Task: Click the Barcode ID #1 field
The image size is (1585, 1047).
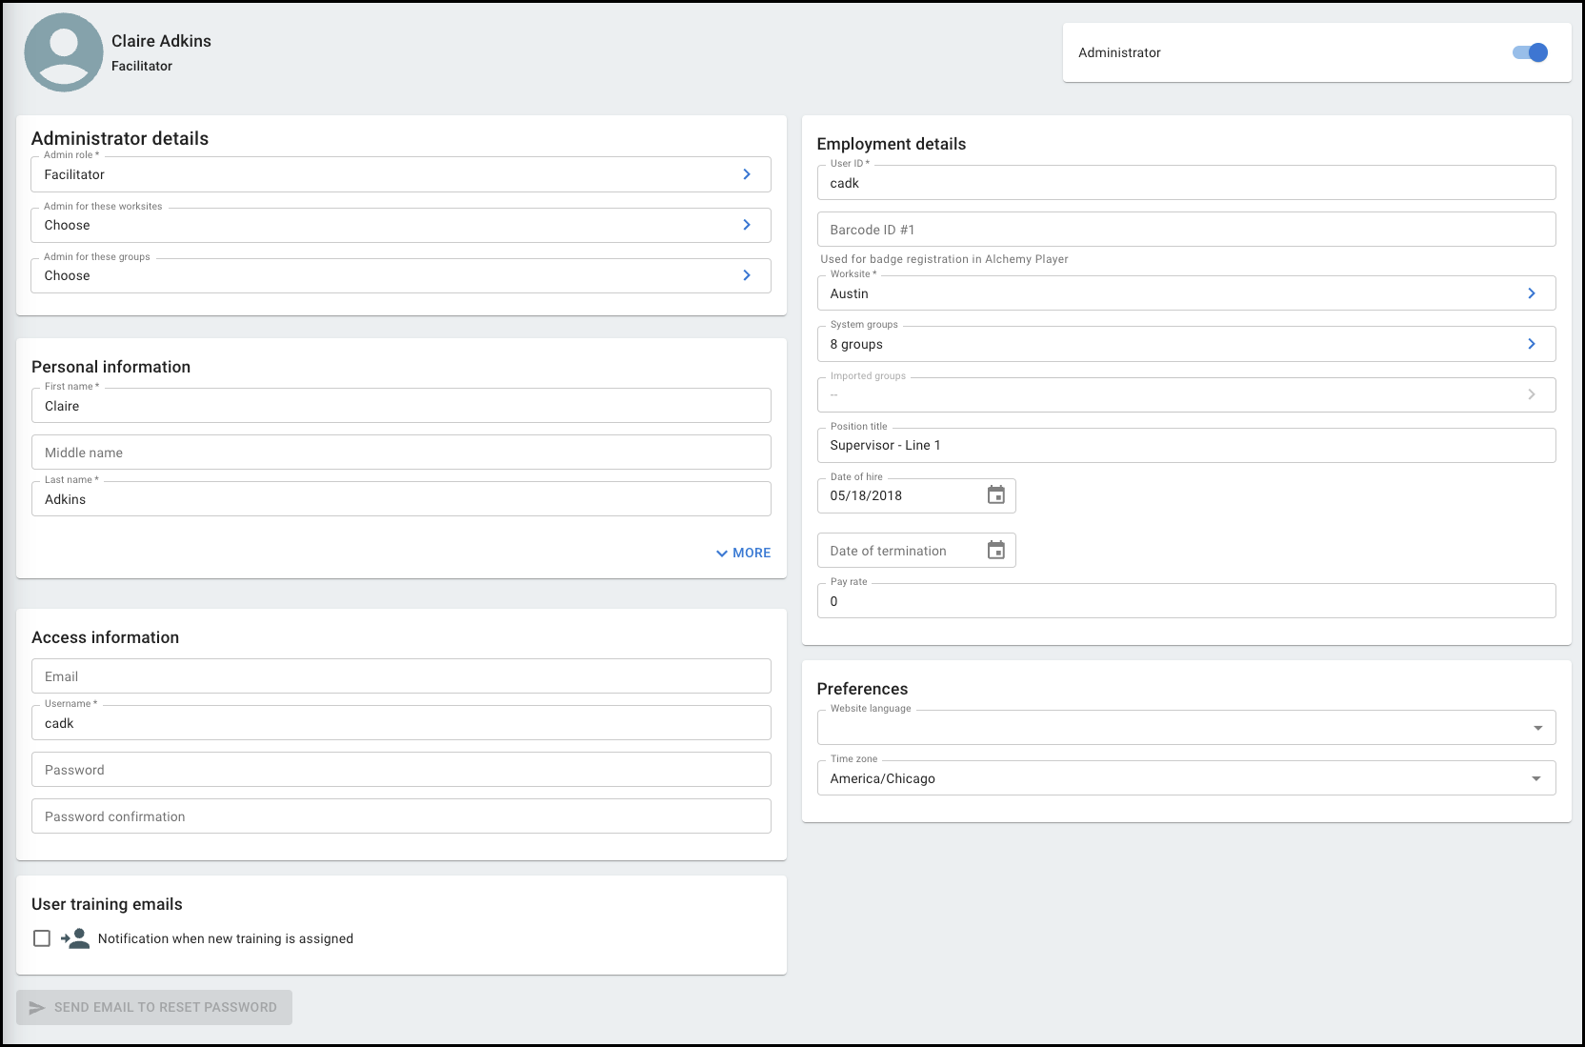Action: pyautogui.click(x=1186, y=230)
